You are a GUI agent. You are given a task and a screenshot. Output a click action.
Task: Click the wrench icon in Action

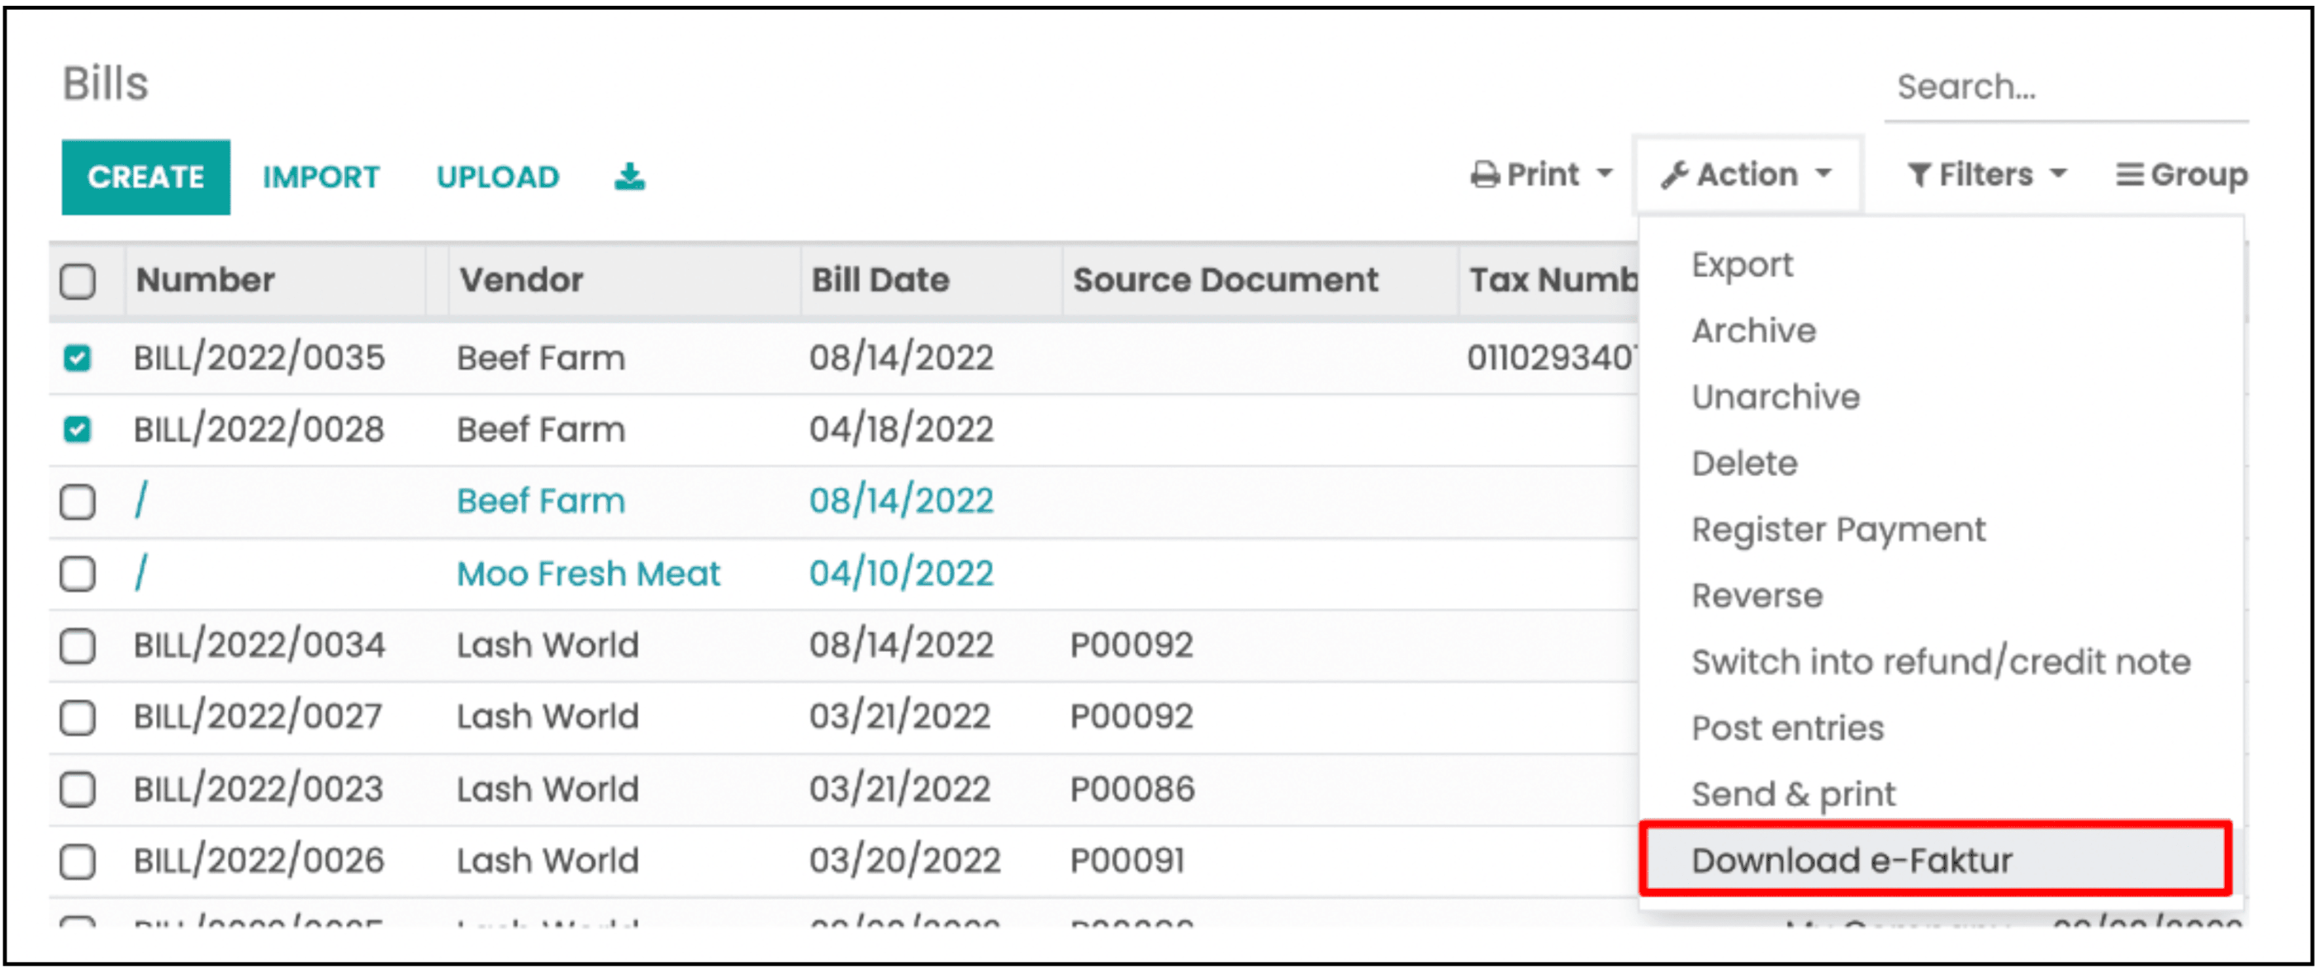pos(1673,174)
